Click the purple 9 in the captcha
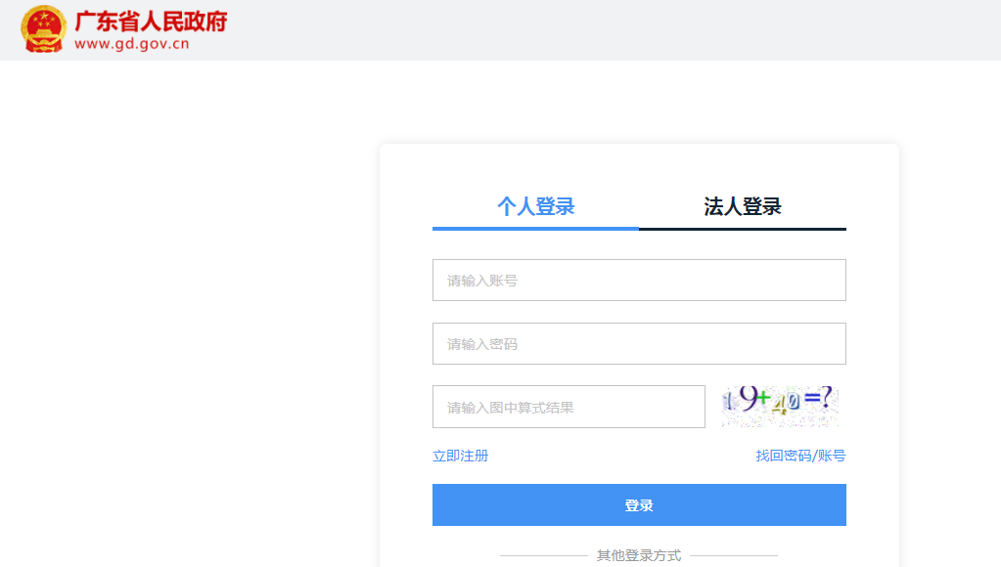Image resolution: width=1001 pixels, height=567 pixels. (749, 399)
